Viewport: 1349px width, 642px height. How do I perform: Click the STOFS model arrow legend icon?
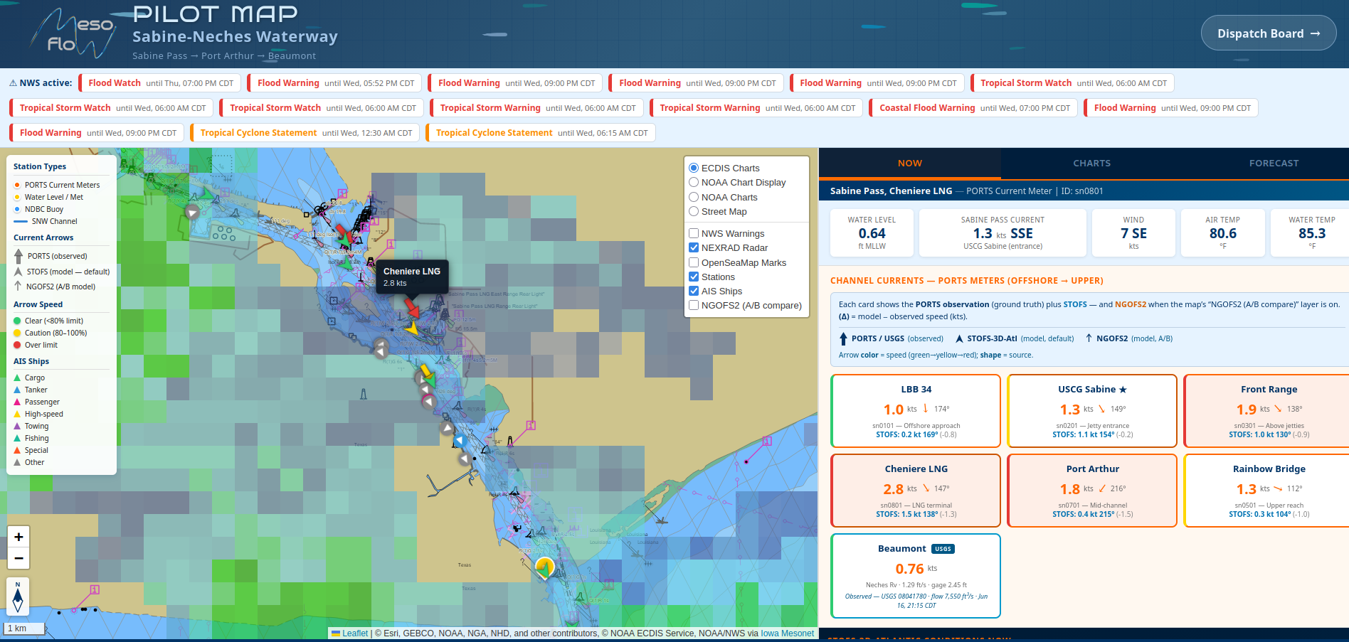pyautogui.click(x=18, y=272)
